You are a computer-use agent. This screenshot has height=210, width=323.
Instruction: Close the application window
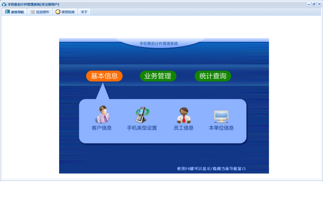pyautogui.click(x=319, y=4)
